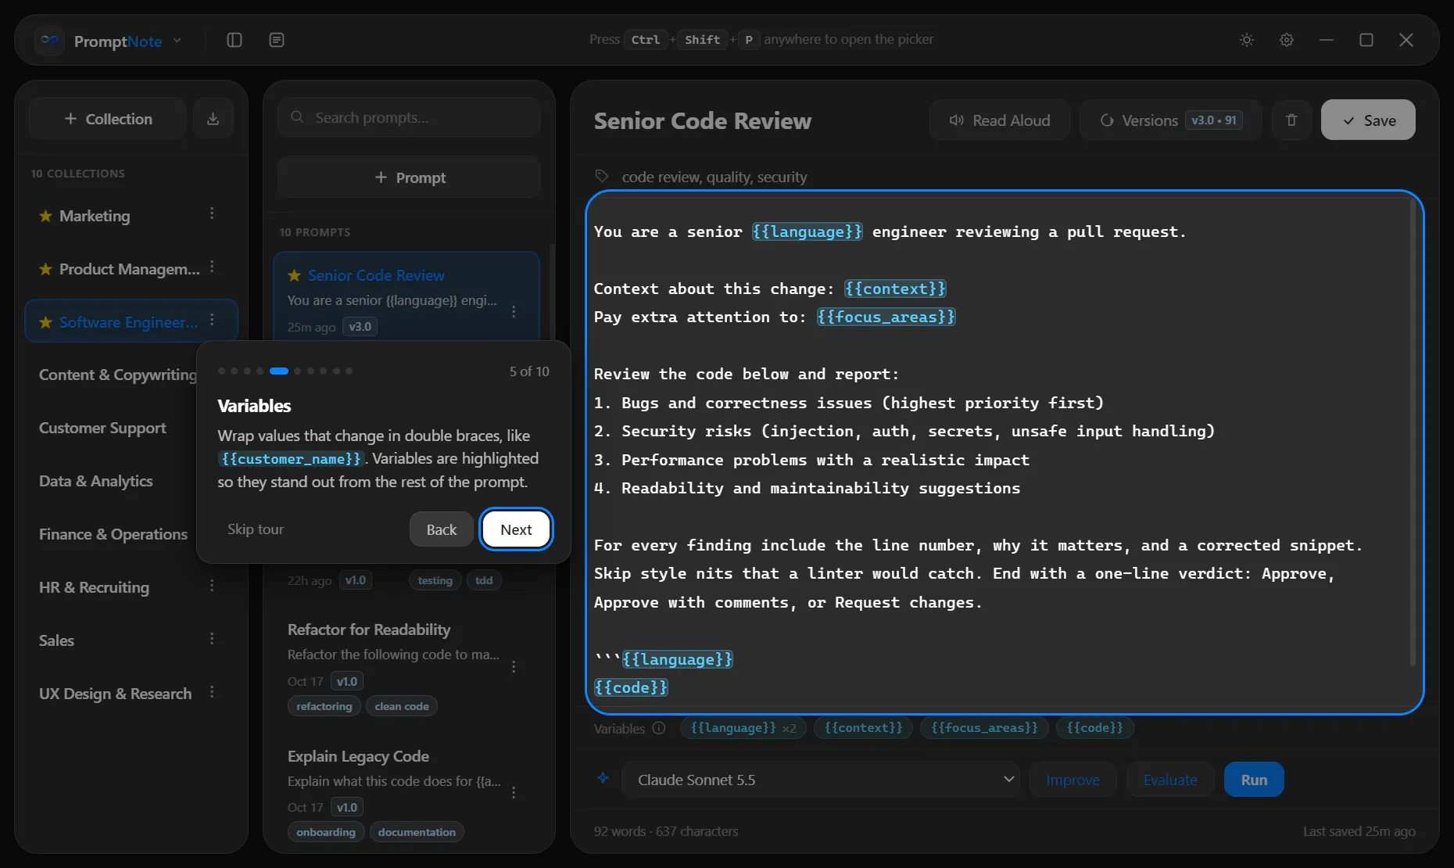
Task: Click the Improve button
Action: 1073,780
